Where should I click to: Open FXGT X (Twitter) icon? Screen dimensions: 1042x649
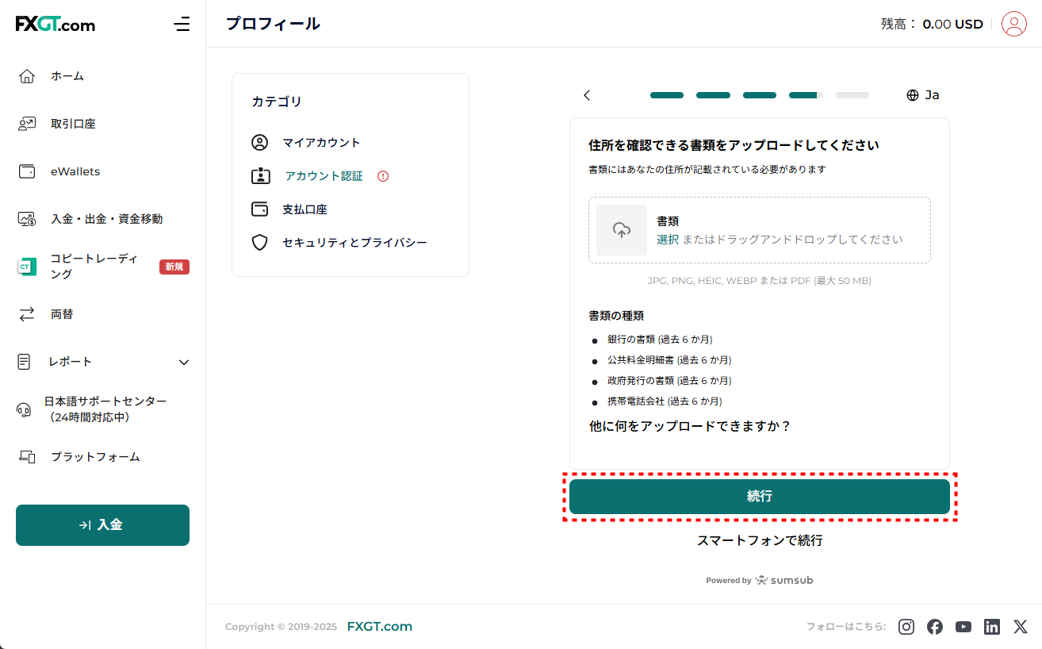1021,627
